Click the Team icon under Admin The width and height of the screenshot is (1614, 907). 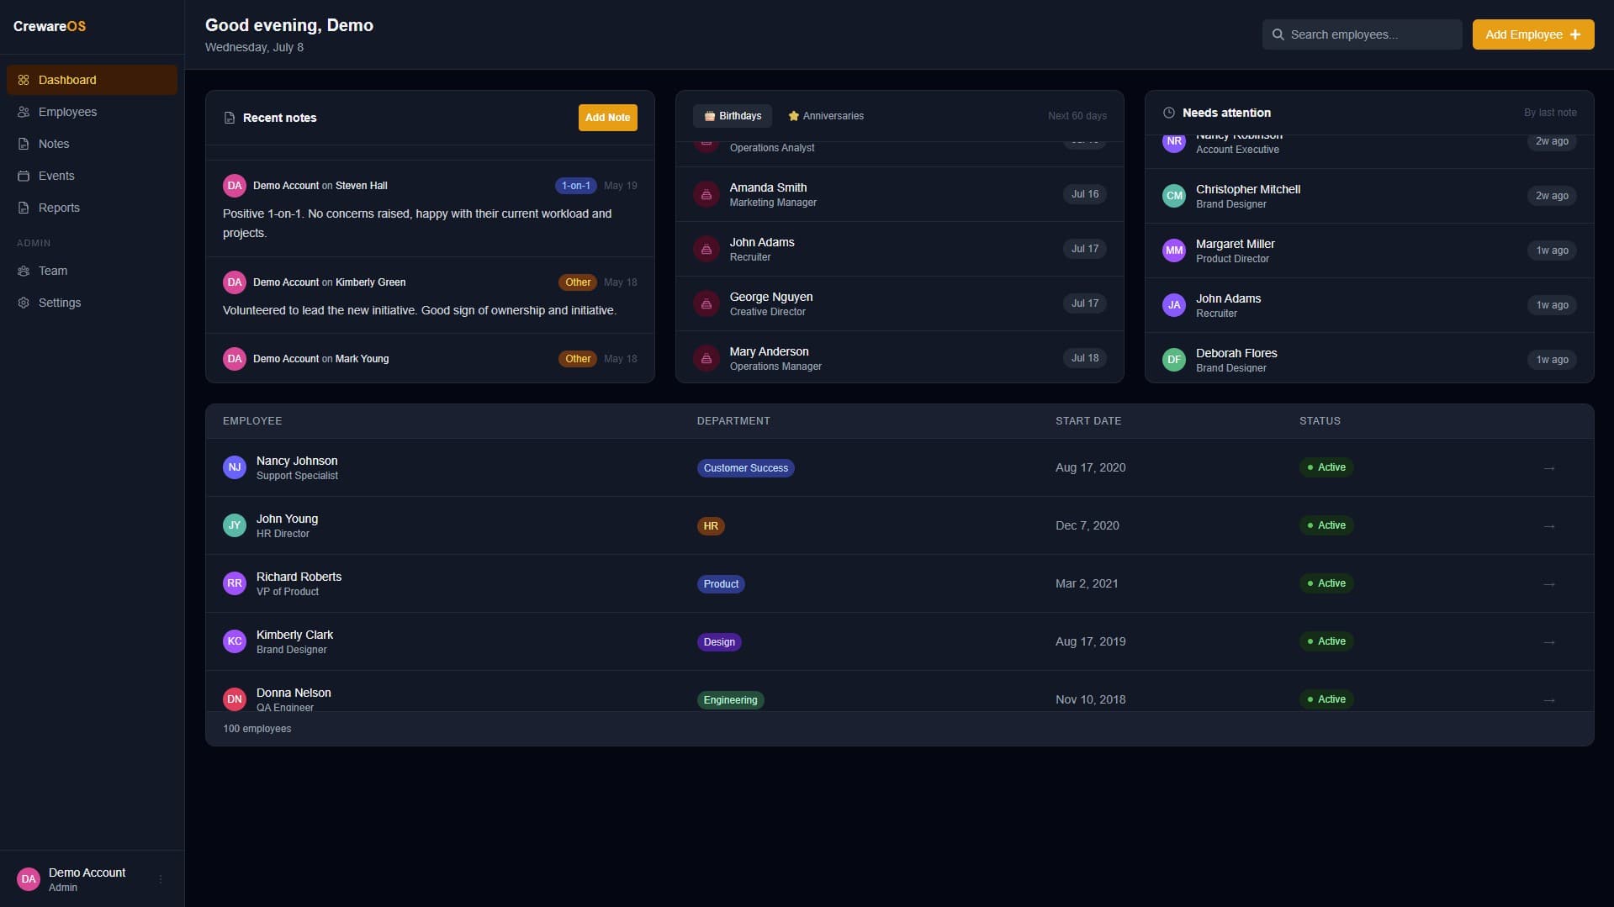(x=24, y=271)
